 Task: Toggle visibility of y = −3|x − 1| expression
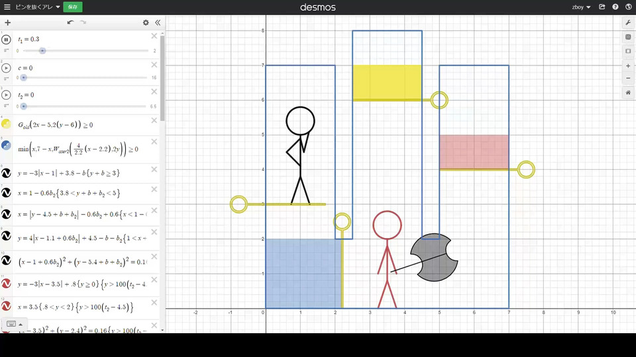[6, 173]
